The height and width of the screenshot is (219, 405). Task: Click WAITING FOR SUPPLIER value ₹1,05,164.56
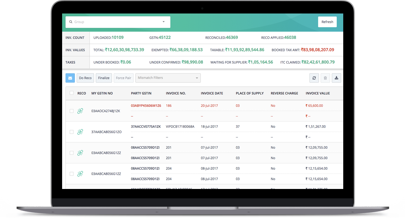tap(261, 62)
